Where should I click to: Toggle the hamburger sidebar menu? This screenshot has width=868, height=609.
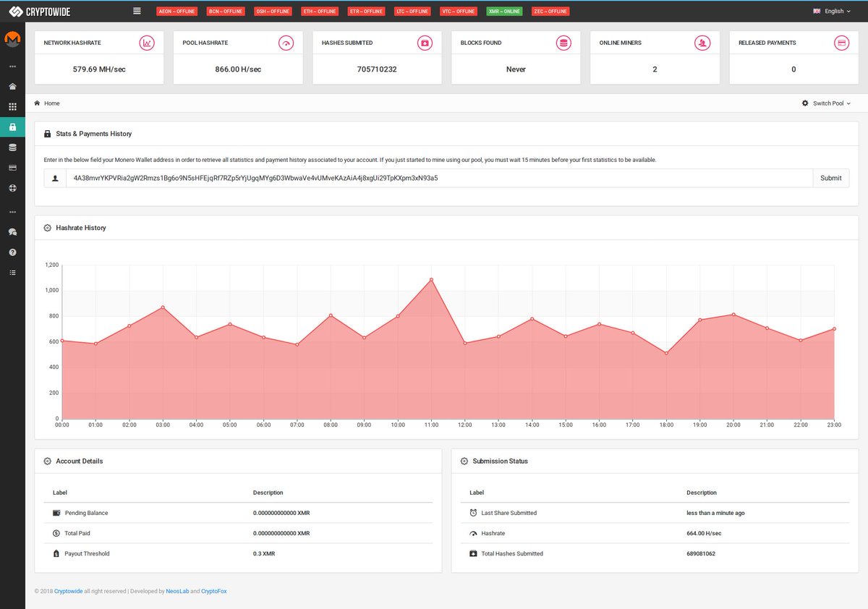click(x=137, y=11)
